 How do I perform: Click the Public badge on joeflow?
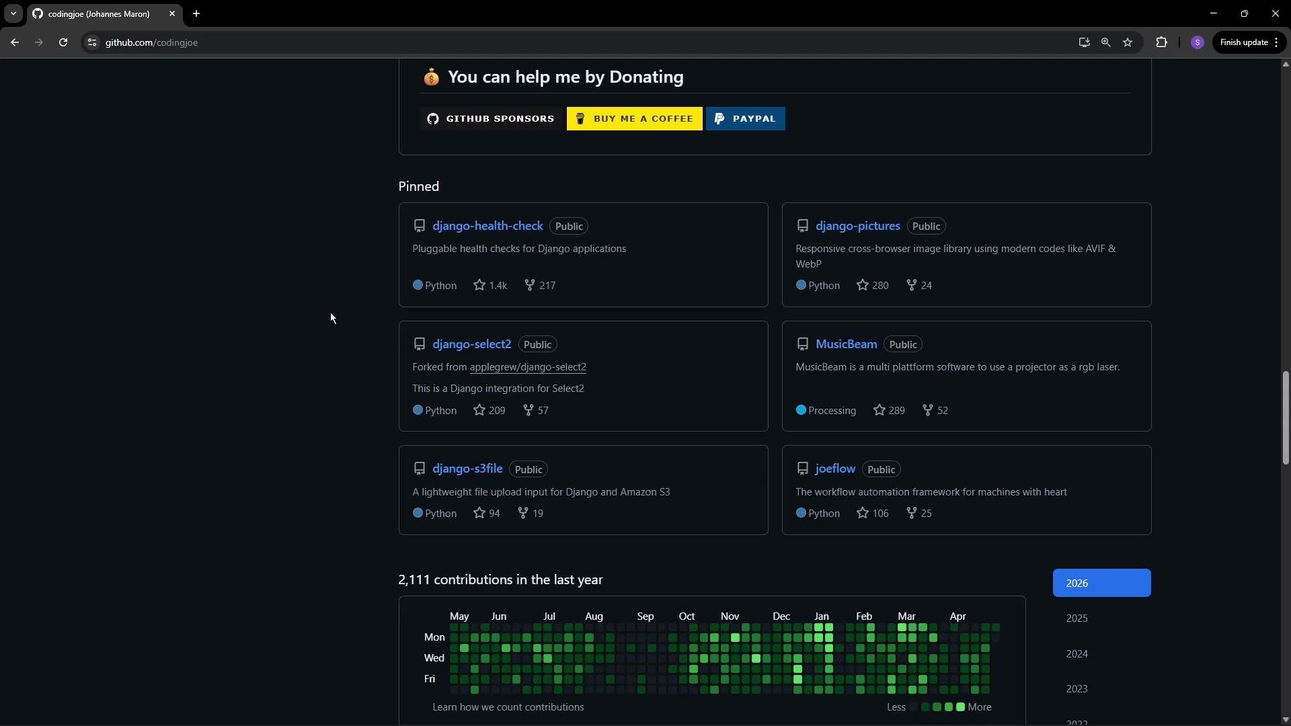point(881,469)
